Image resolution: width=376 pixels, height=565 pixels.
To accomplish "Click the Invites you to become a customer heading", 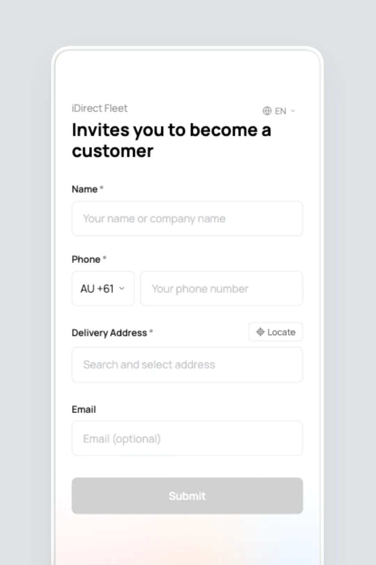I will (171, 140).
